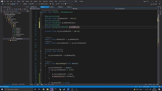The image size is (162, 91).
Task: Click the taskbar search box
Action: (x=18, y=89)
